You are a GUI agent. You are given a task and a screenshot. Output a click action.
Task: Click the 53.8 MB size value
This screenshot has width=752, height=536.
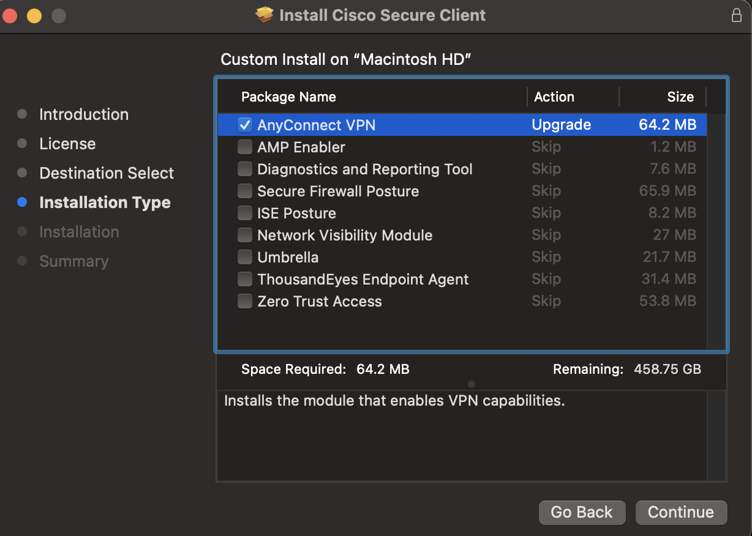[x=667, y=301]
